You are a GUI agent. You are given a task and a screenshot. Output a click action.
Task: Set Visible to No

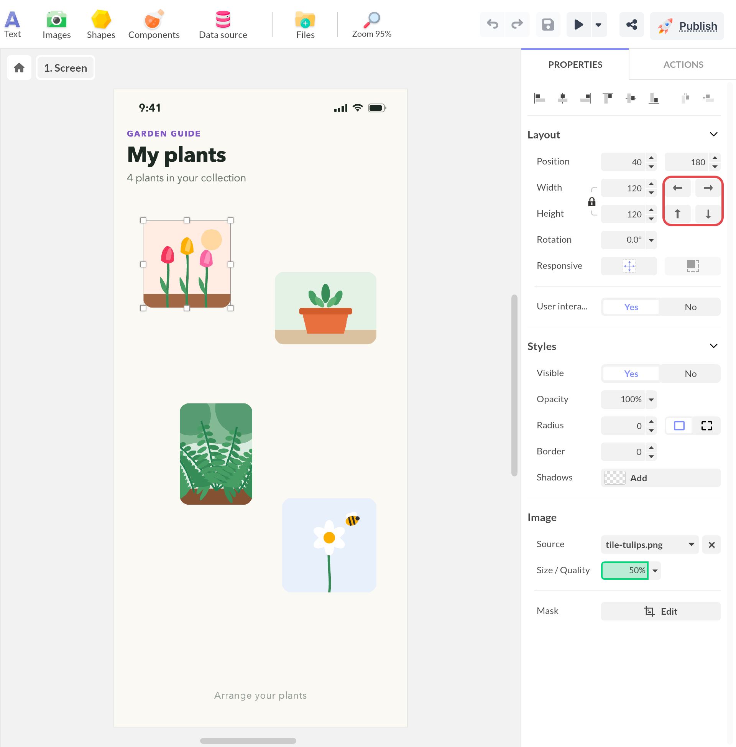(x=690, y=374)
